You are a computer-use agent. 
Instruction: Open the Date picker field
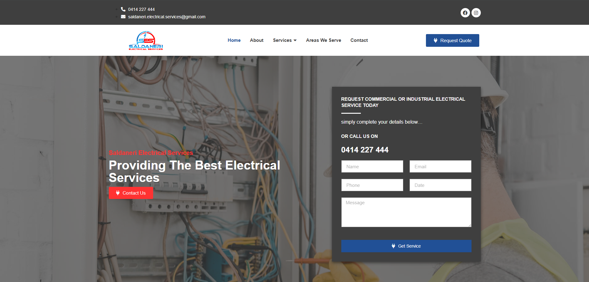(x=440, y=185)
